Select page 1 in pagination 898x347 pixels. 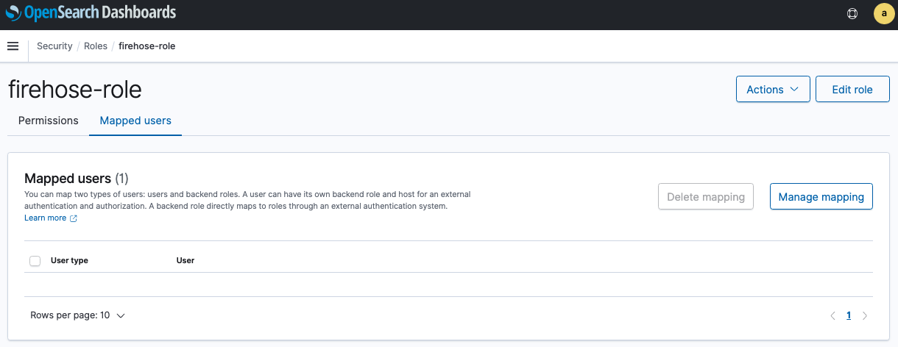pyautogui.click(x=849, y=316)
